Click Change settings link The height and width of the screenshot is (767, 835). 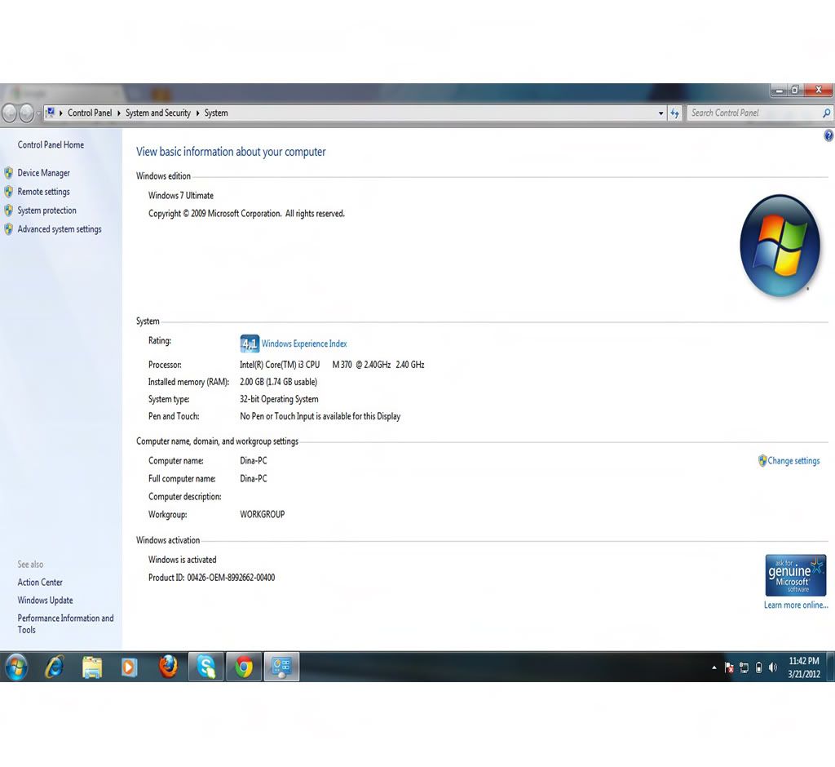click(793, 460)
